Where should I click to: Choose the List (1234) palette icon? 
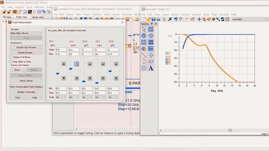pyautogui.click(x=151, y=42)
